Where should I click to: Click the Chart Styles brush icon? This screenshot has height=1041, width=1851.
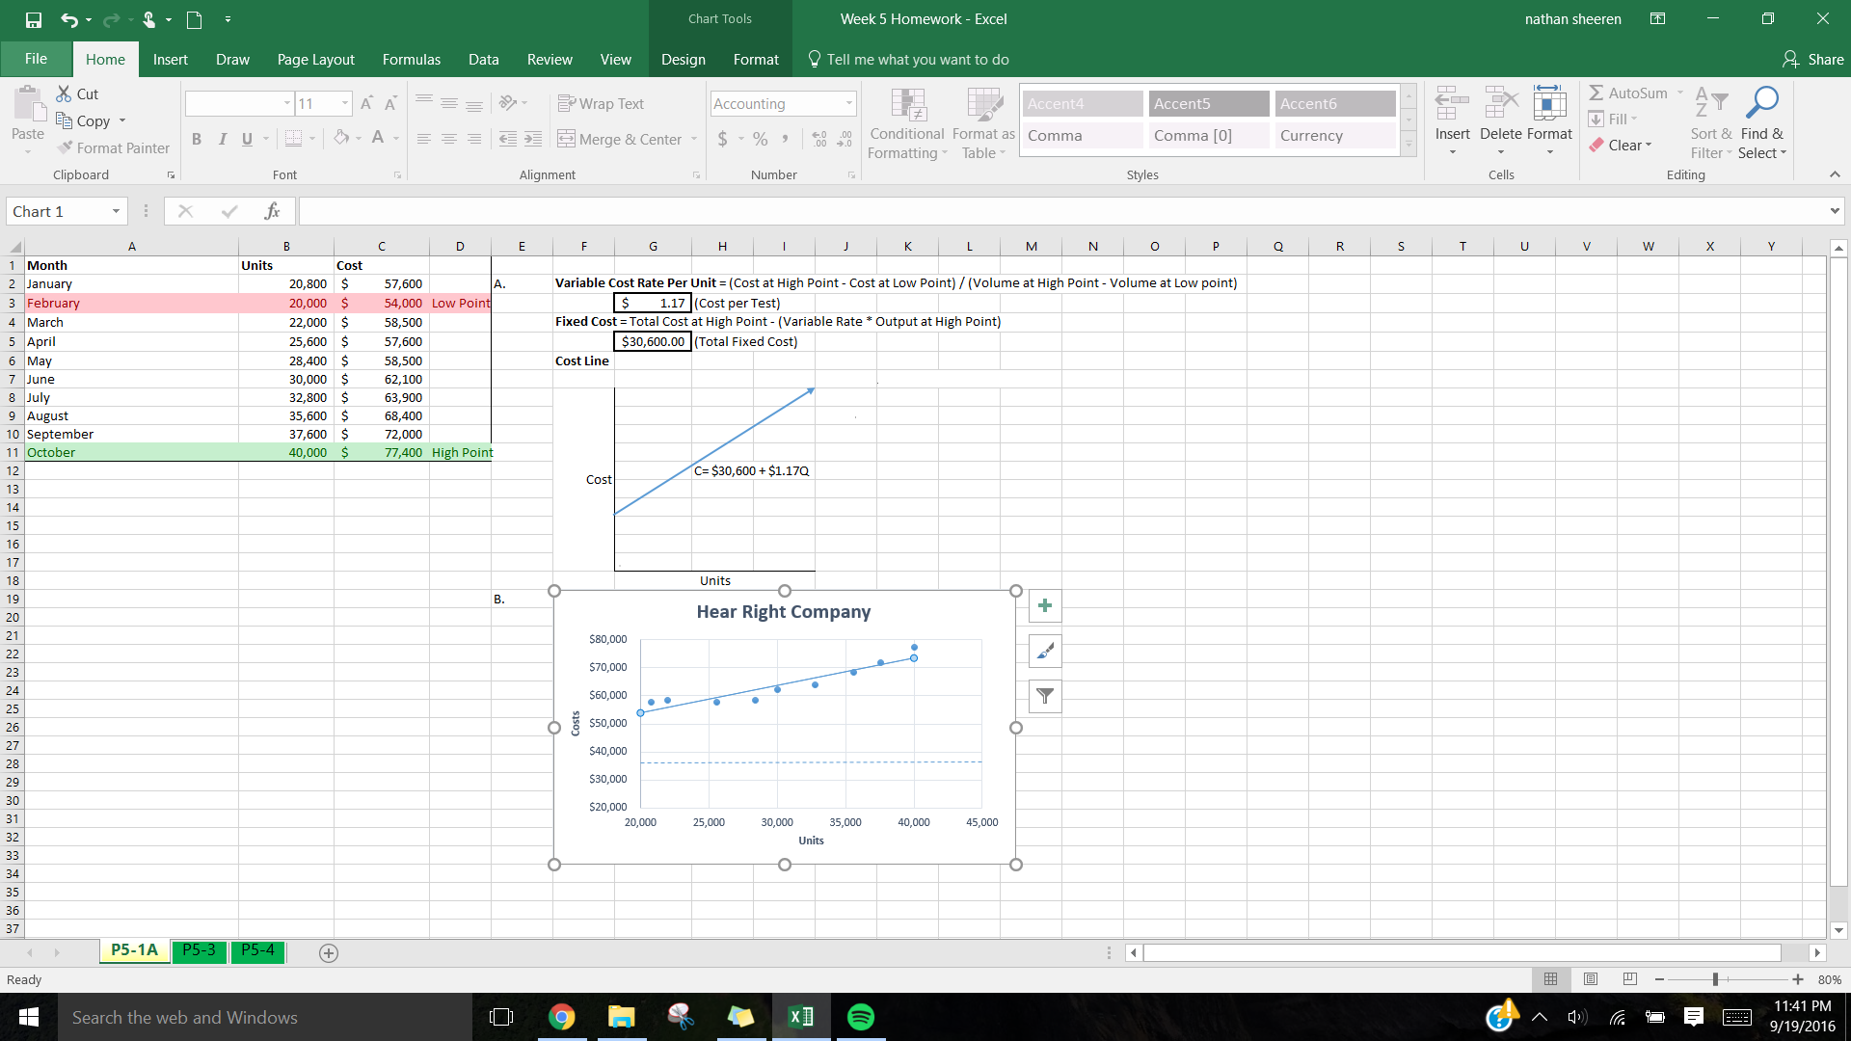click(x=1045, y=651)
